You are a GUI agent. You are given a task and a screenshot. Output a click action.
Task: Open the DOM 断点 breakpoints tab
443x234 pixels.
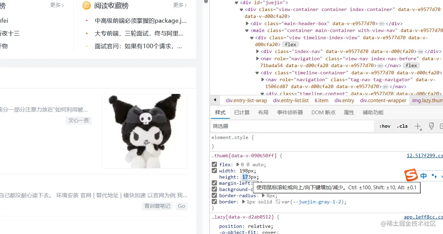[323, 113]
